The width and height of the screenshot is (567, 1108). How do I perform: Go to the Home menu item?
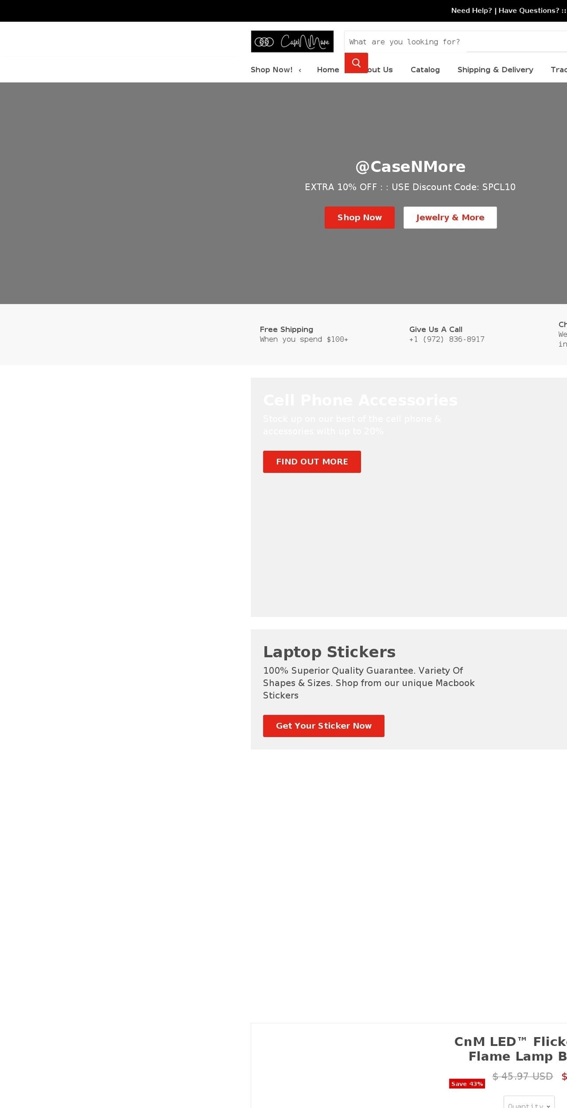coord(328,70)
